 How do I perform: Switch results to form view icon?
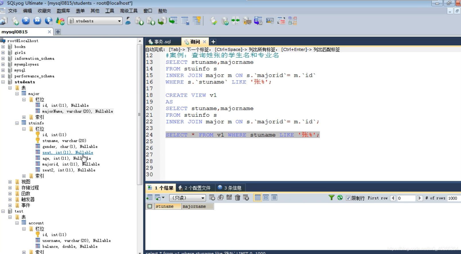pos(266,198)
